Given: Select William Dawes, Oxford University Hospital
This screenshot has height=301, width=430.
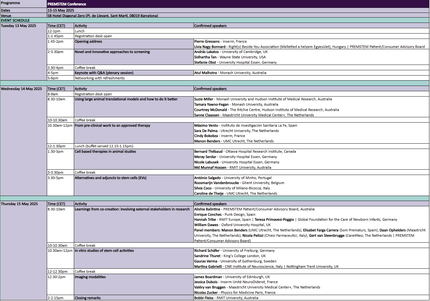Looking at the screenshot, I should click(x=232, y=225).
